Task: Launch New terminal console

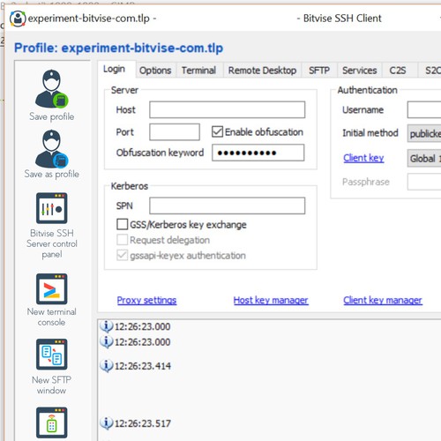Action: 52,289
